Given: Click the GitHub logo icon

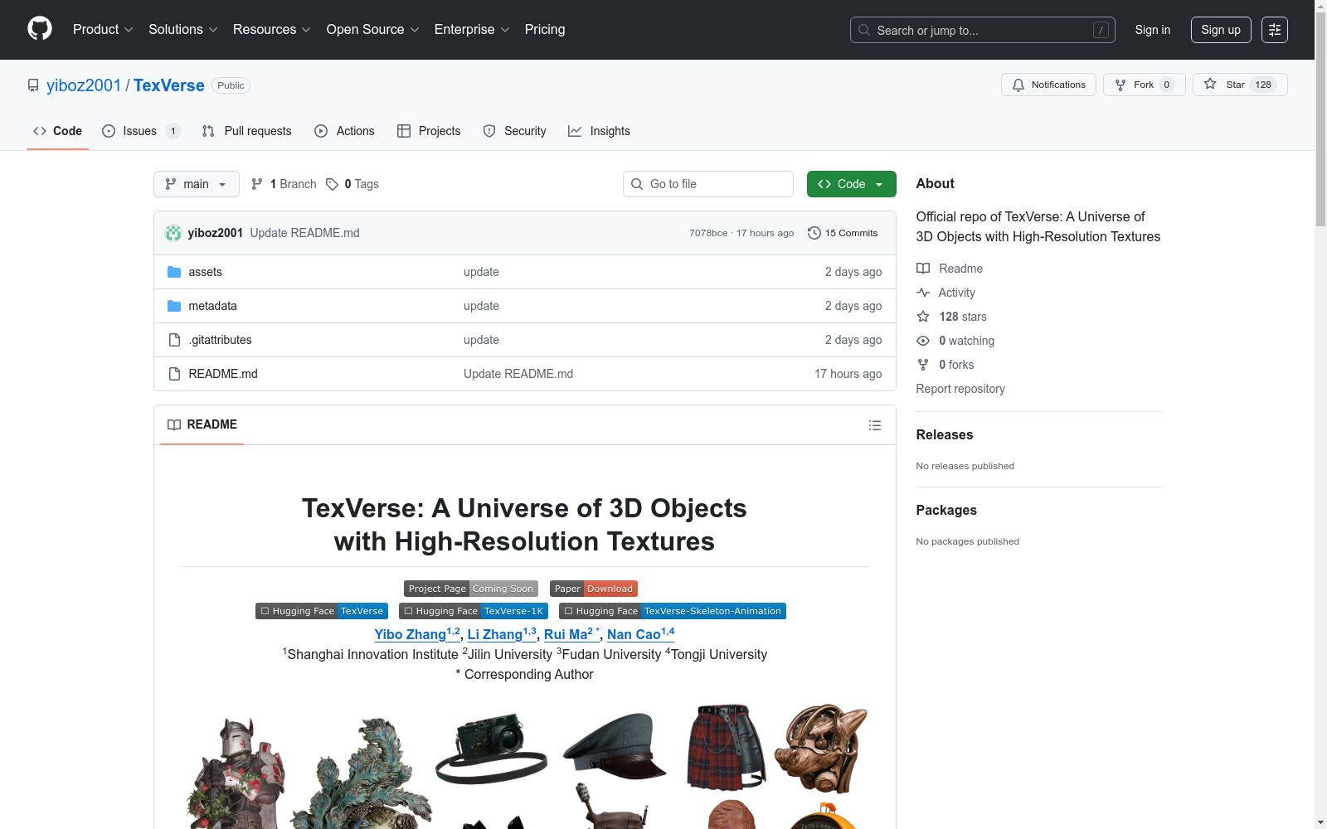Looking at the screenshot, I should pyautogui.click(x=40, y=29).
